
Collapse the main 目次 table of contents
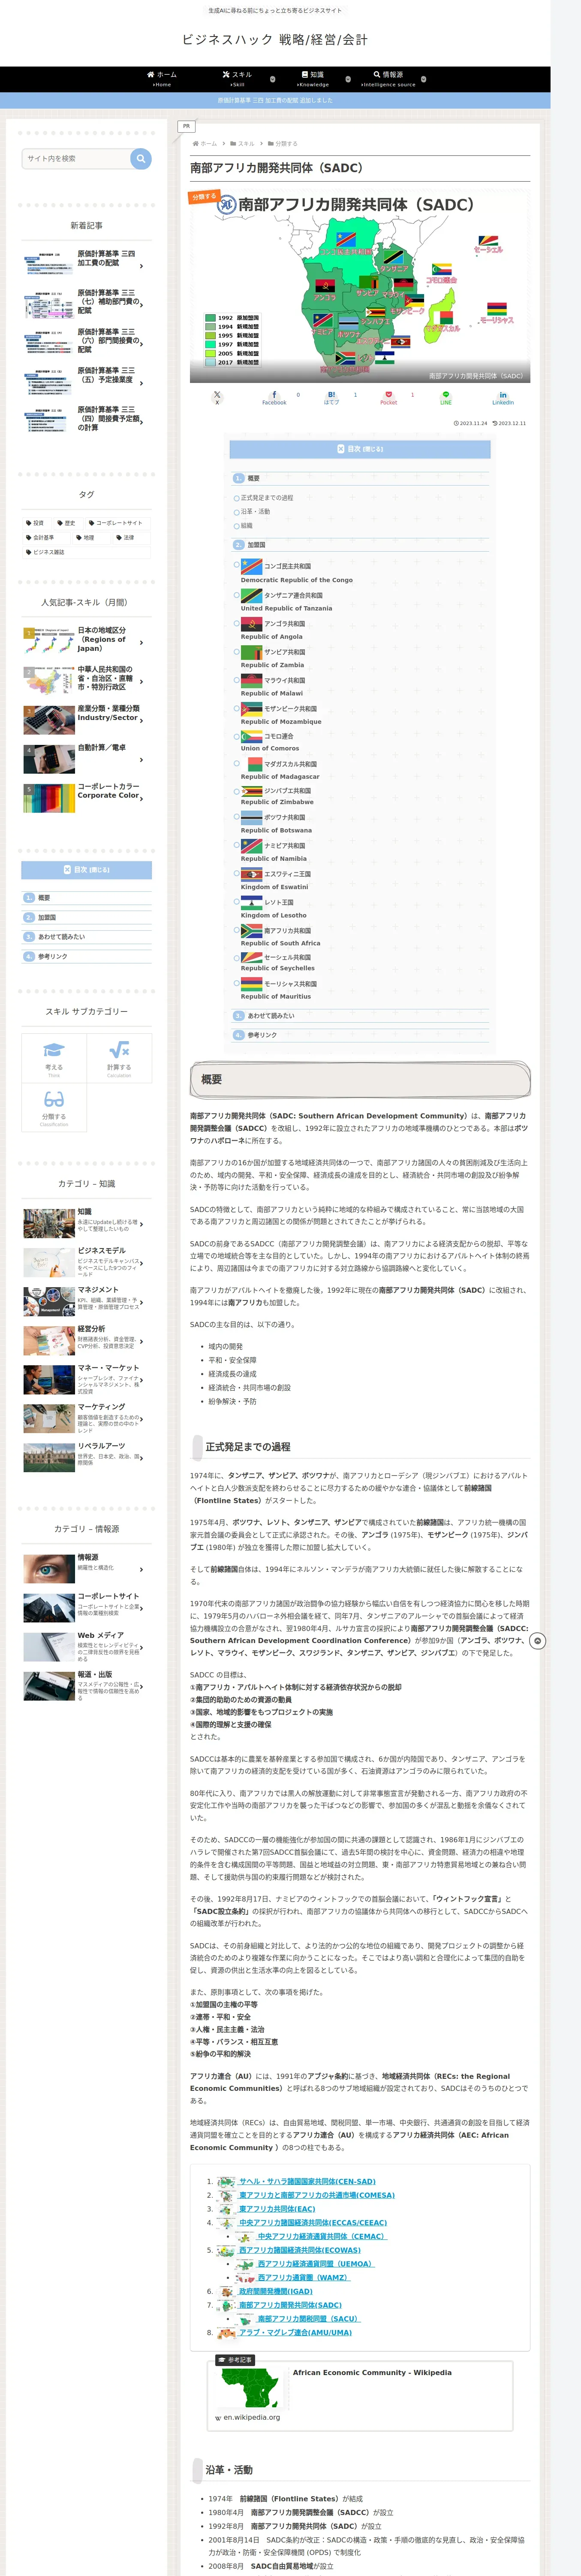359,449
